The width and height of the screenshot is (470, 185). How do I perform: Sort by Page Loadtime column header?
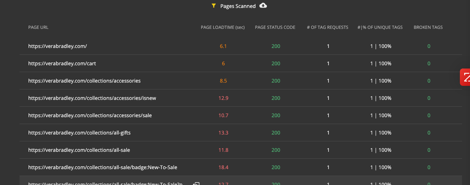(x=223, y=27)
